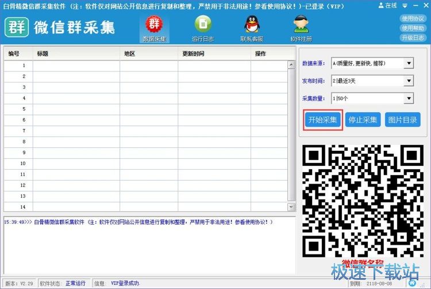Image resolution: width=431 pixels, height=289 pixels.
Task: Click the 联系客服 QQ penguin icon
Action: pyautogui.click(x=252, y=29)
